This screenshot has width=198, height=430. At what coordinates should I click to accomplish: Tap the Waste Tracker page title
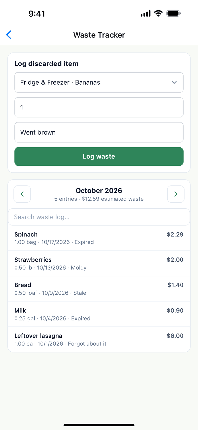[x=99, y=35]
